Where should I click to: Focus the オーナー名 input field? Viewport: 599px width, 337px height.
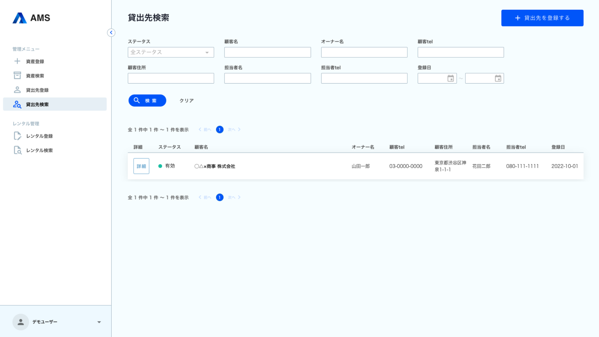(364, 52)
